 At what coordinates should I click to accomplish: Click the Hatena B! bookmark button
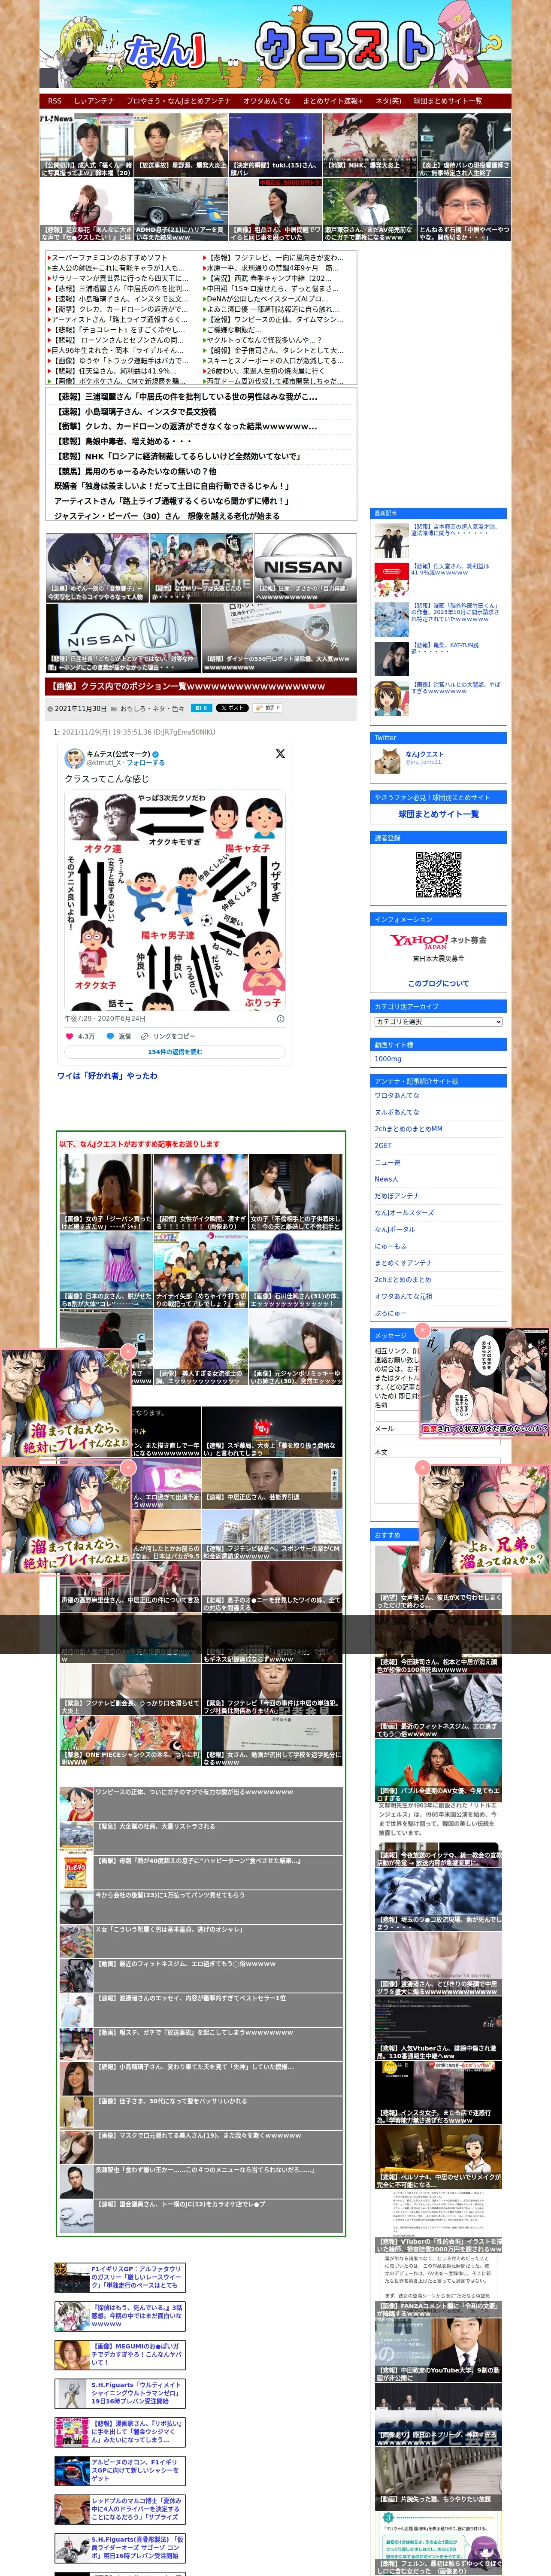202,708
